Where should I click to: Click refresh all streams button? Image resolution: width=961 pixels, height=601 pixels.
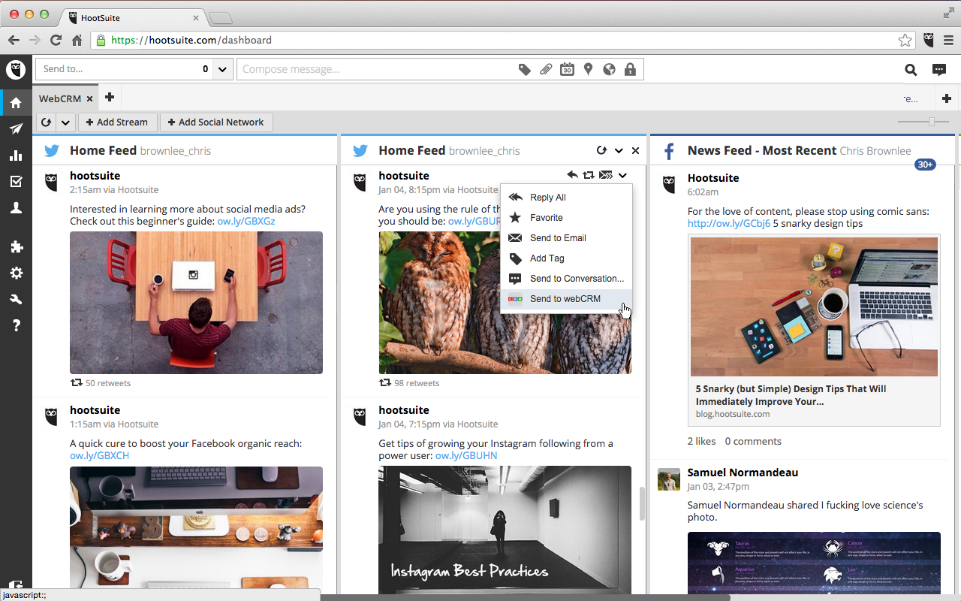coord(47,122)
